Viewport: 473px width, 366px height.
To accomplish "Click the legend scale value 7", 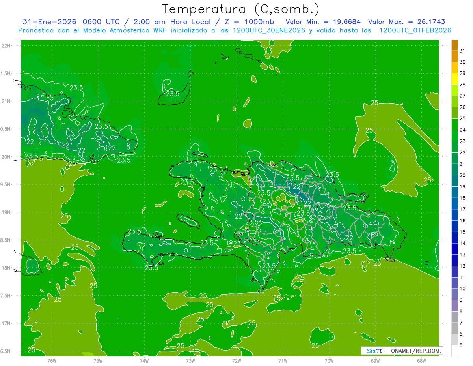I will coord(461,323).
